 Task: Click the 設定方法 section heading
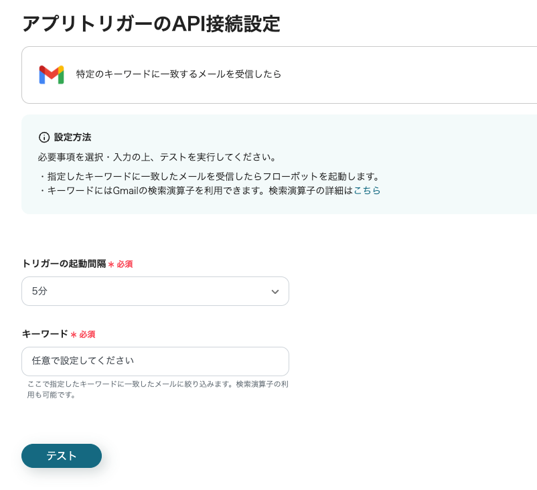72,137
